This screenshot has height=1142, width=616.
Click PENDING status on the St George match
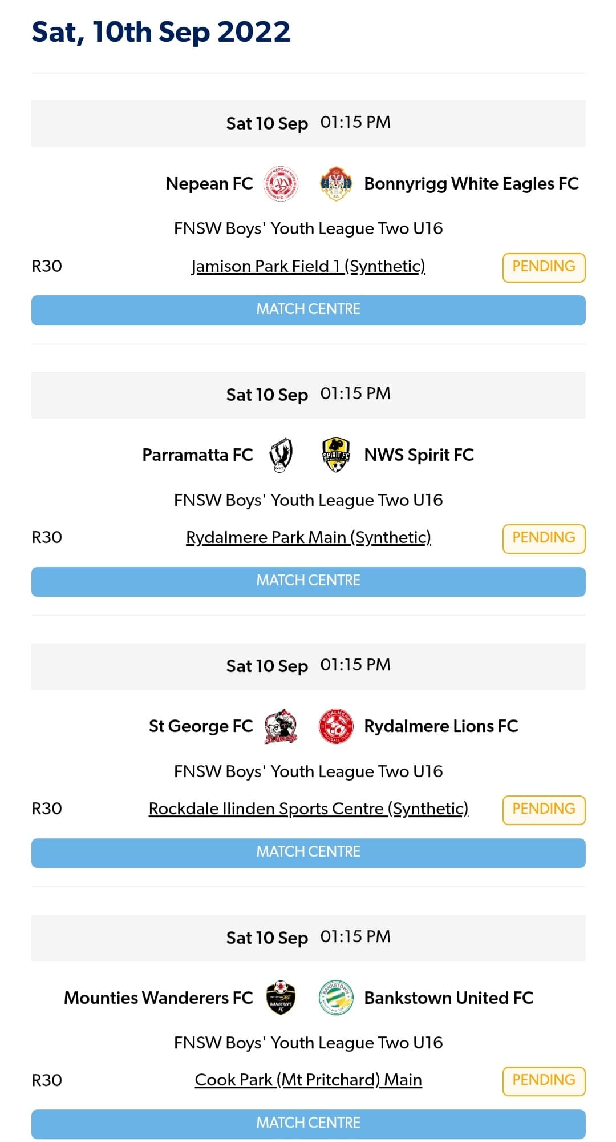click(544, 809)
